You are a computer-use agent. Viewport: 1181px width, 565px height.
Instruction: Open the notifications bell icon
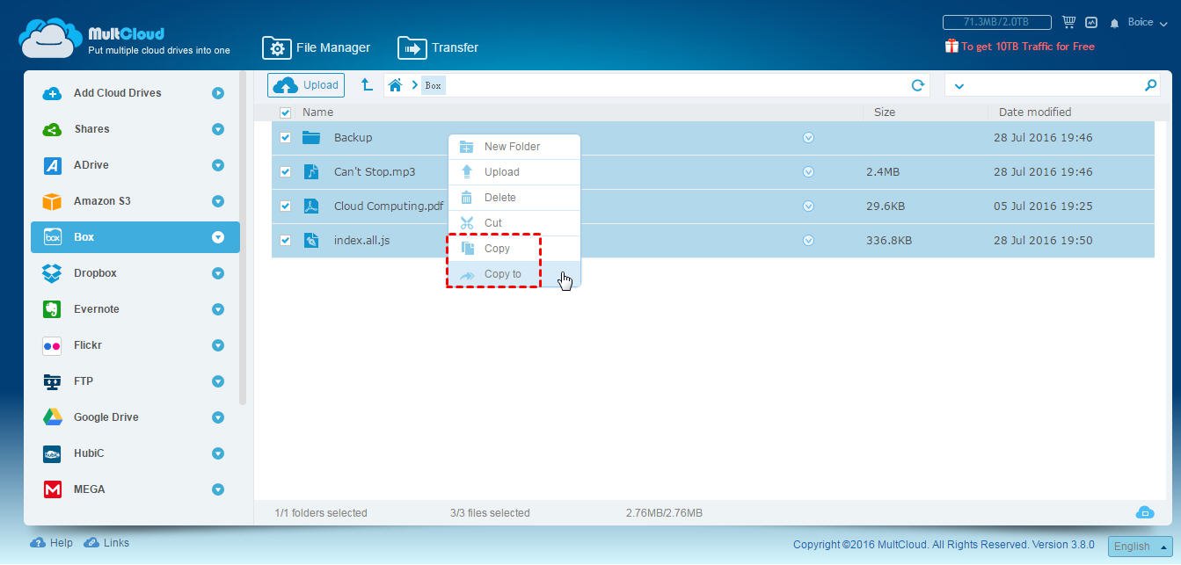(1115, 23)
